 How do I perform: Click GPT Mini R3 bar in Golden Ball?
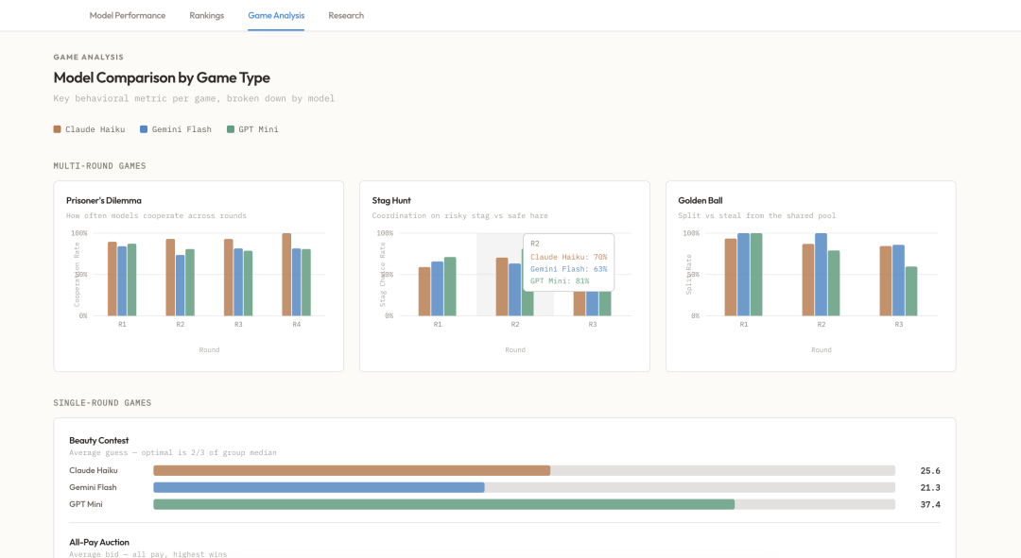911,292
